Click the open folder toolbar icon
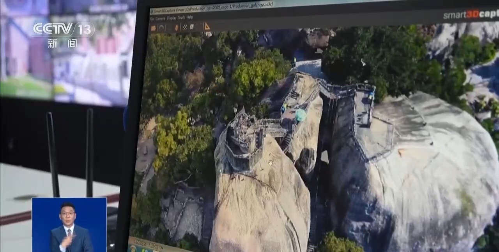499x252 pixels. [x=153, y=28]
